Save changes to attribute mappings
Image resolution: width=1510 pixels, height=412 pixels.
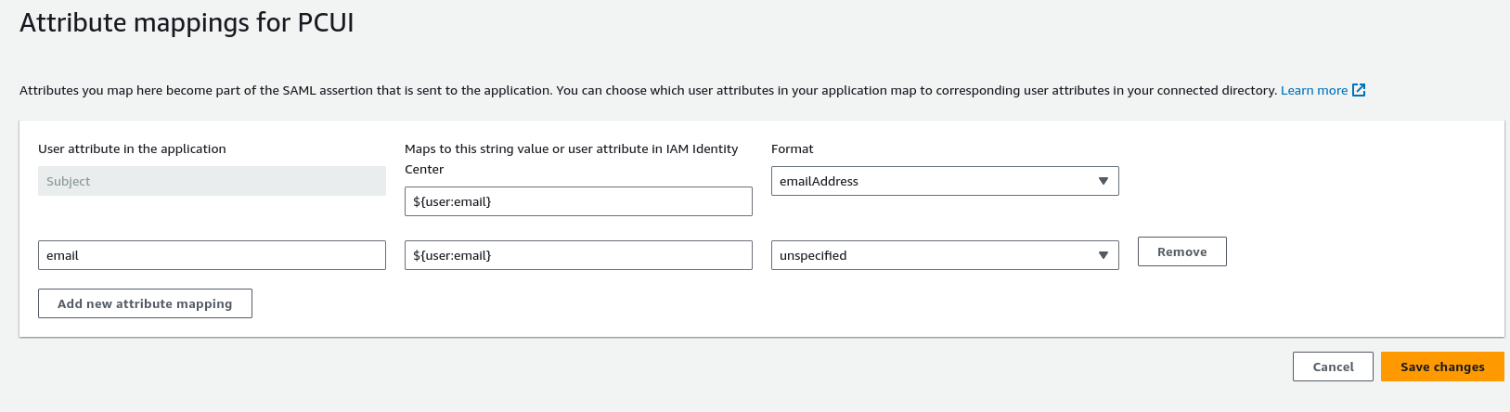coord(1441,367)
